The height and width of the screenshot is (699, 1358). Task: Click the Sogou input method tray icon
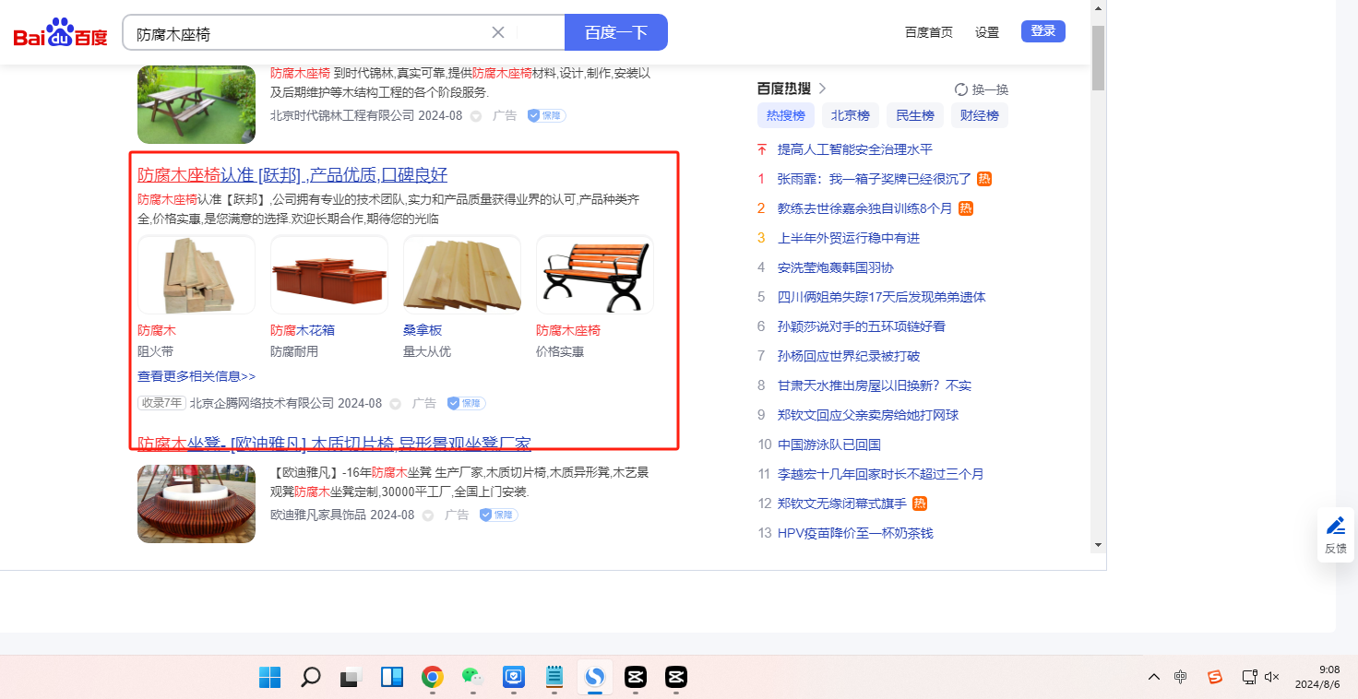coord(1215,677)
